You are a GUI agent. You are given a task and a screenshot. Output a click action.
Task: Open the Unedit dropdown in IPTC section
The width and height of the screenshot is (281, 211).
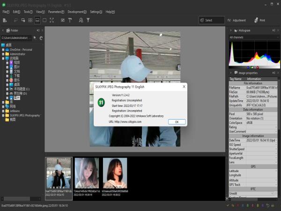[273, 193]
